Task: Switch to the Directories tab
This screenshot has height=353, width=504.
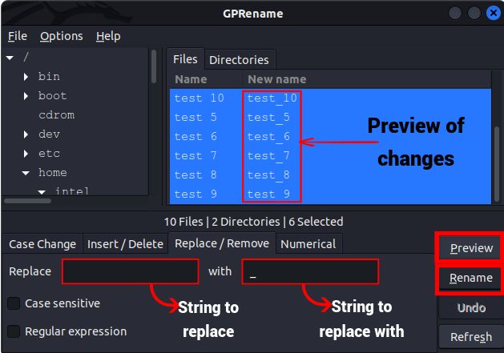Action: (239, 60)
